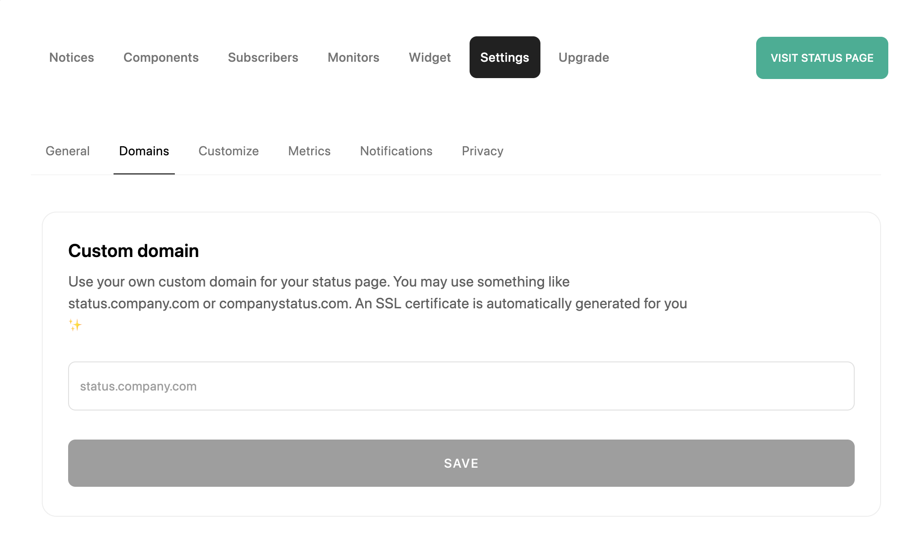
Task: Click the Components navigation icon
Action: (x=161, y=57)
